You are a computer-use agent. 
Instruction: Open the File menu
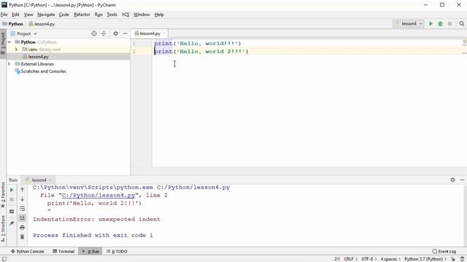(x=4, y=15)
